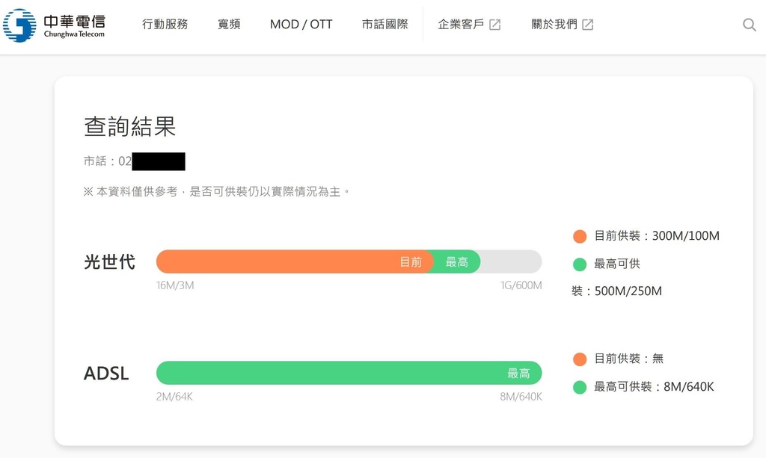The image size is (766, 458).
Task: Click the green ADSL 最高 bar
Action: [349, 373]
